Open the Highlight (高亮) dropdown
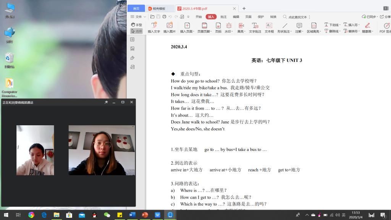The height and width of the screenshot is (220, 391). 241,28
